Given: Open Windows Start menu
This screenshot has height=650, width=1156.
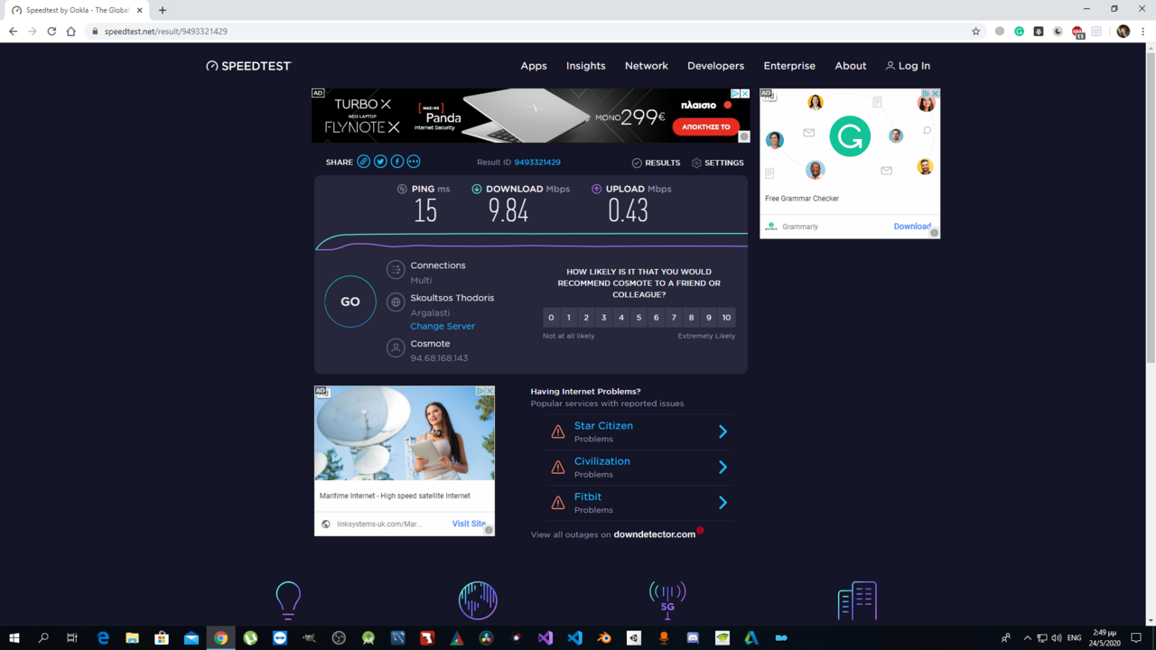Looking at the screenshot, I should 14,637.
